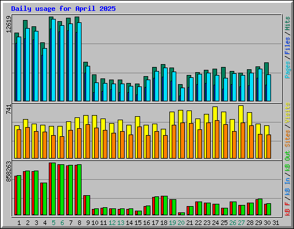This screenshot has height=229, width=294.
Task: Click day label 25 on the x-axis
Action: pos(224,223)
